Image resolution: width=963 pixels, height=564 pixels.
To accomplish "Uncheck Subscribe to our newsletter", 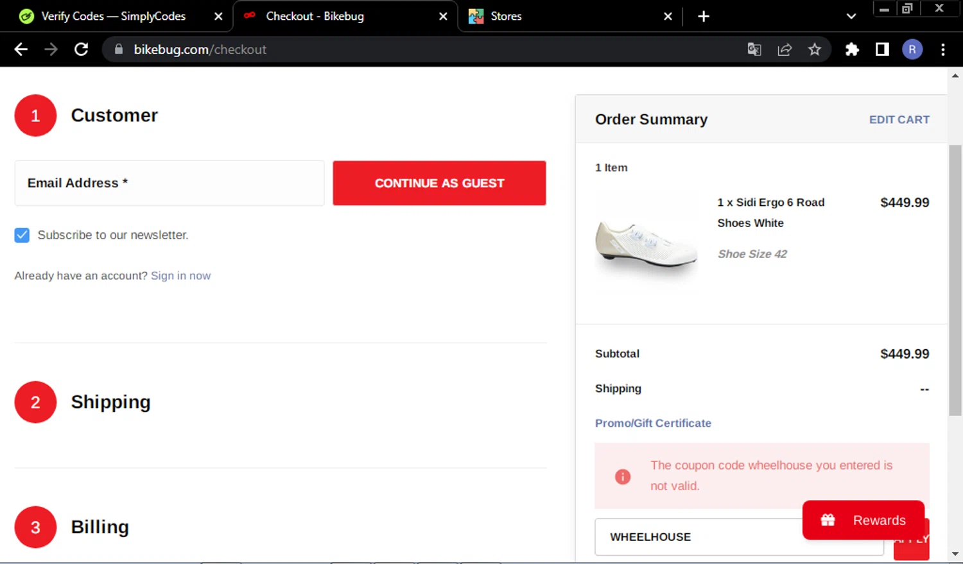I will [x=22, y=235].
